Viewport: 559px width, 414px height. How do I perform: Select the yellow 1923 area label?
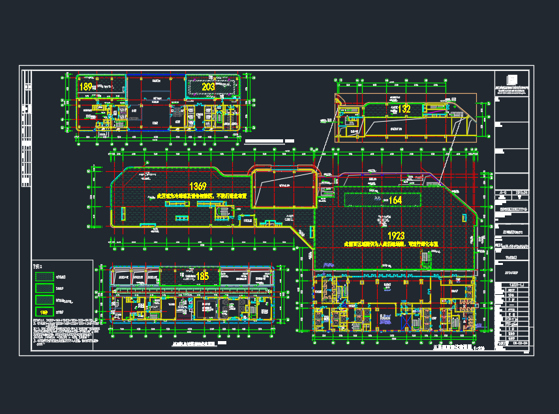[x=396, y=236]
